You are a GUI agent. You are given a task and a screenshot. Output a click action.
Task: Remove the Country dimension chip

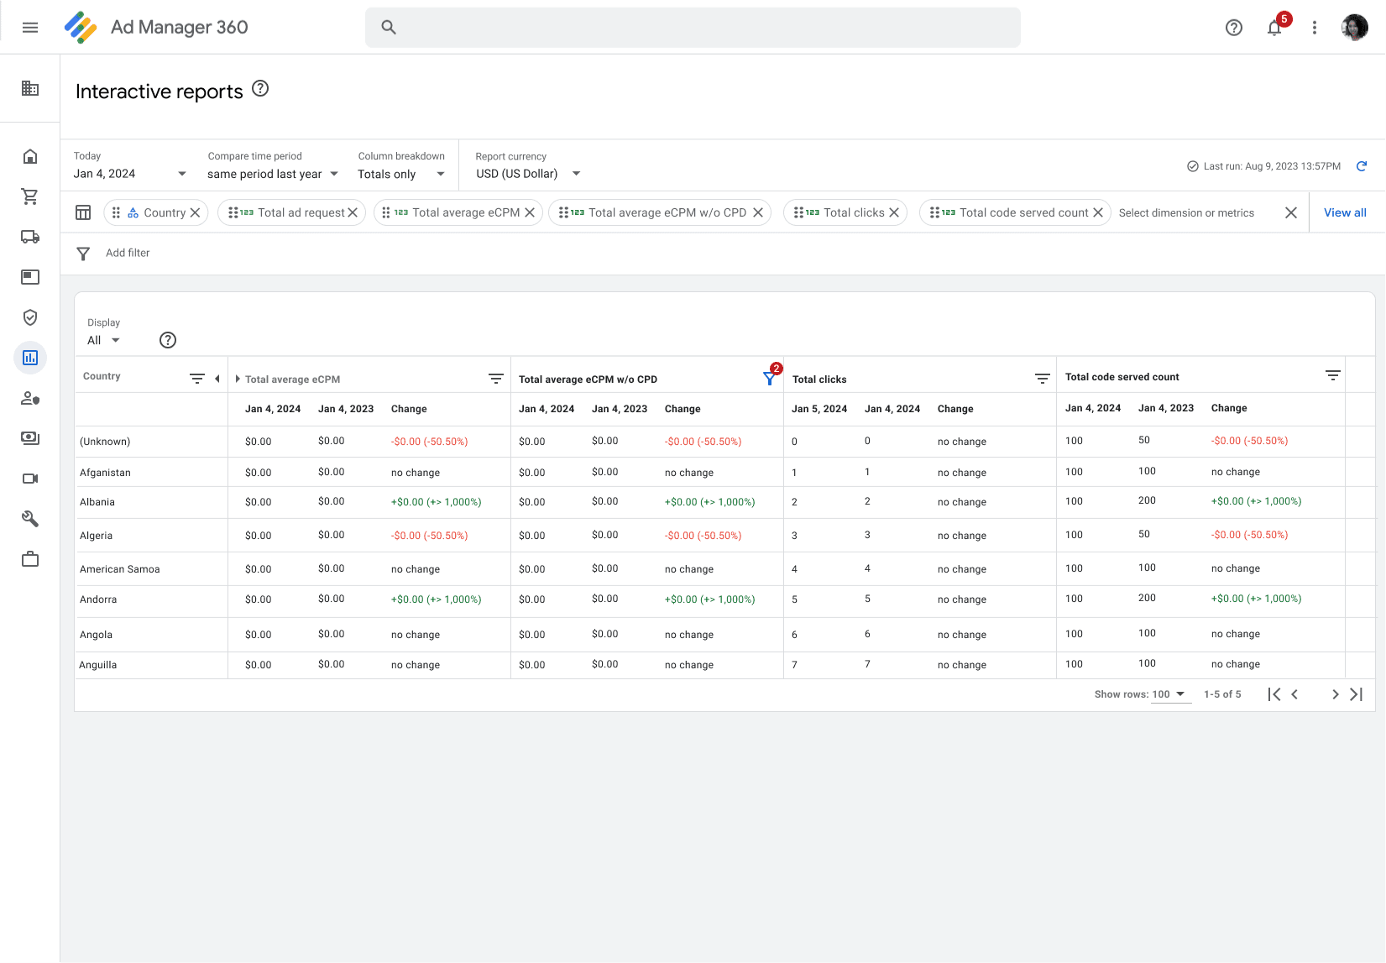tap(195, 212)
